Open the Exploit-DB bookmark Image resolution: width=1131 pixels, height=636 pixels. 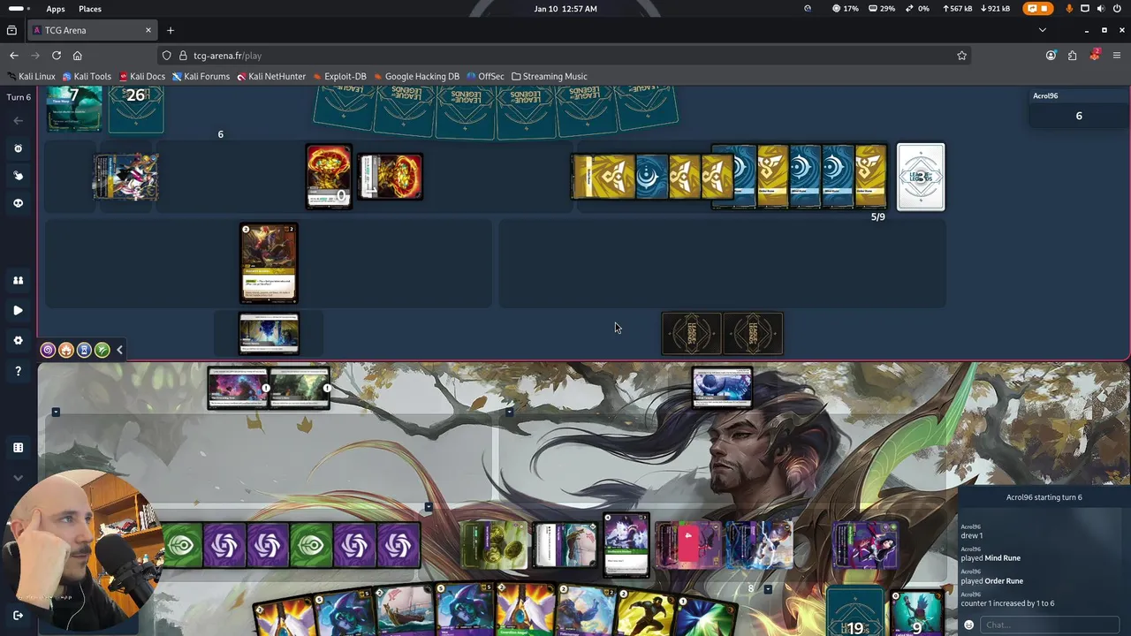(x=339, y=76)
